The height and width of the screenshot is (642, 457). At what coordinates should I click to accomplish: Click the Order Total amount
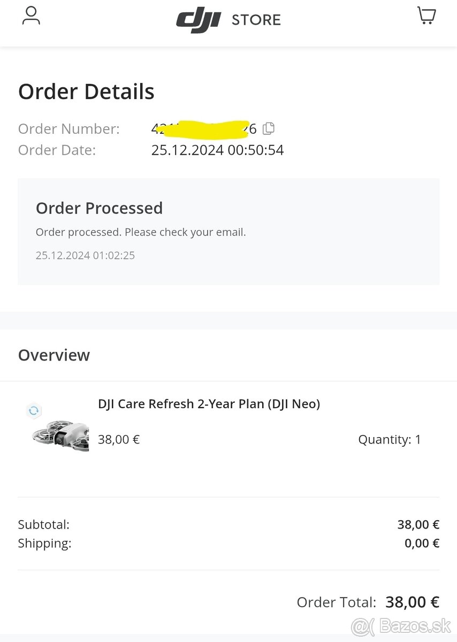tap(412, 602)
